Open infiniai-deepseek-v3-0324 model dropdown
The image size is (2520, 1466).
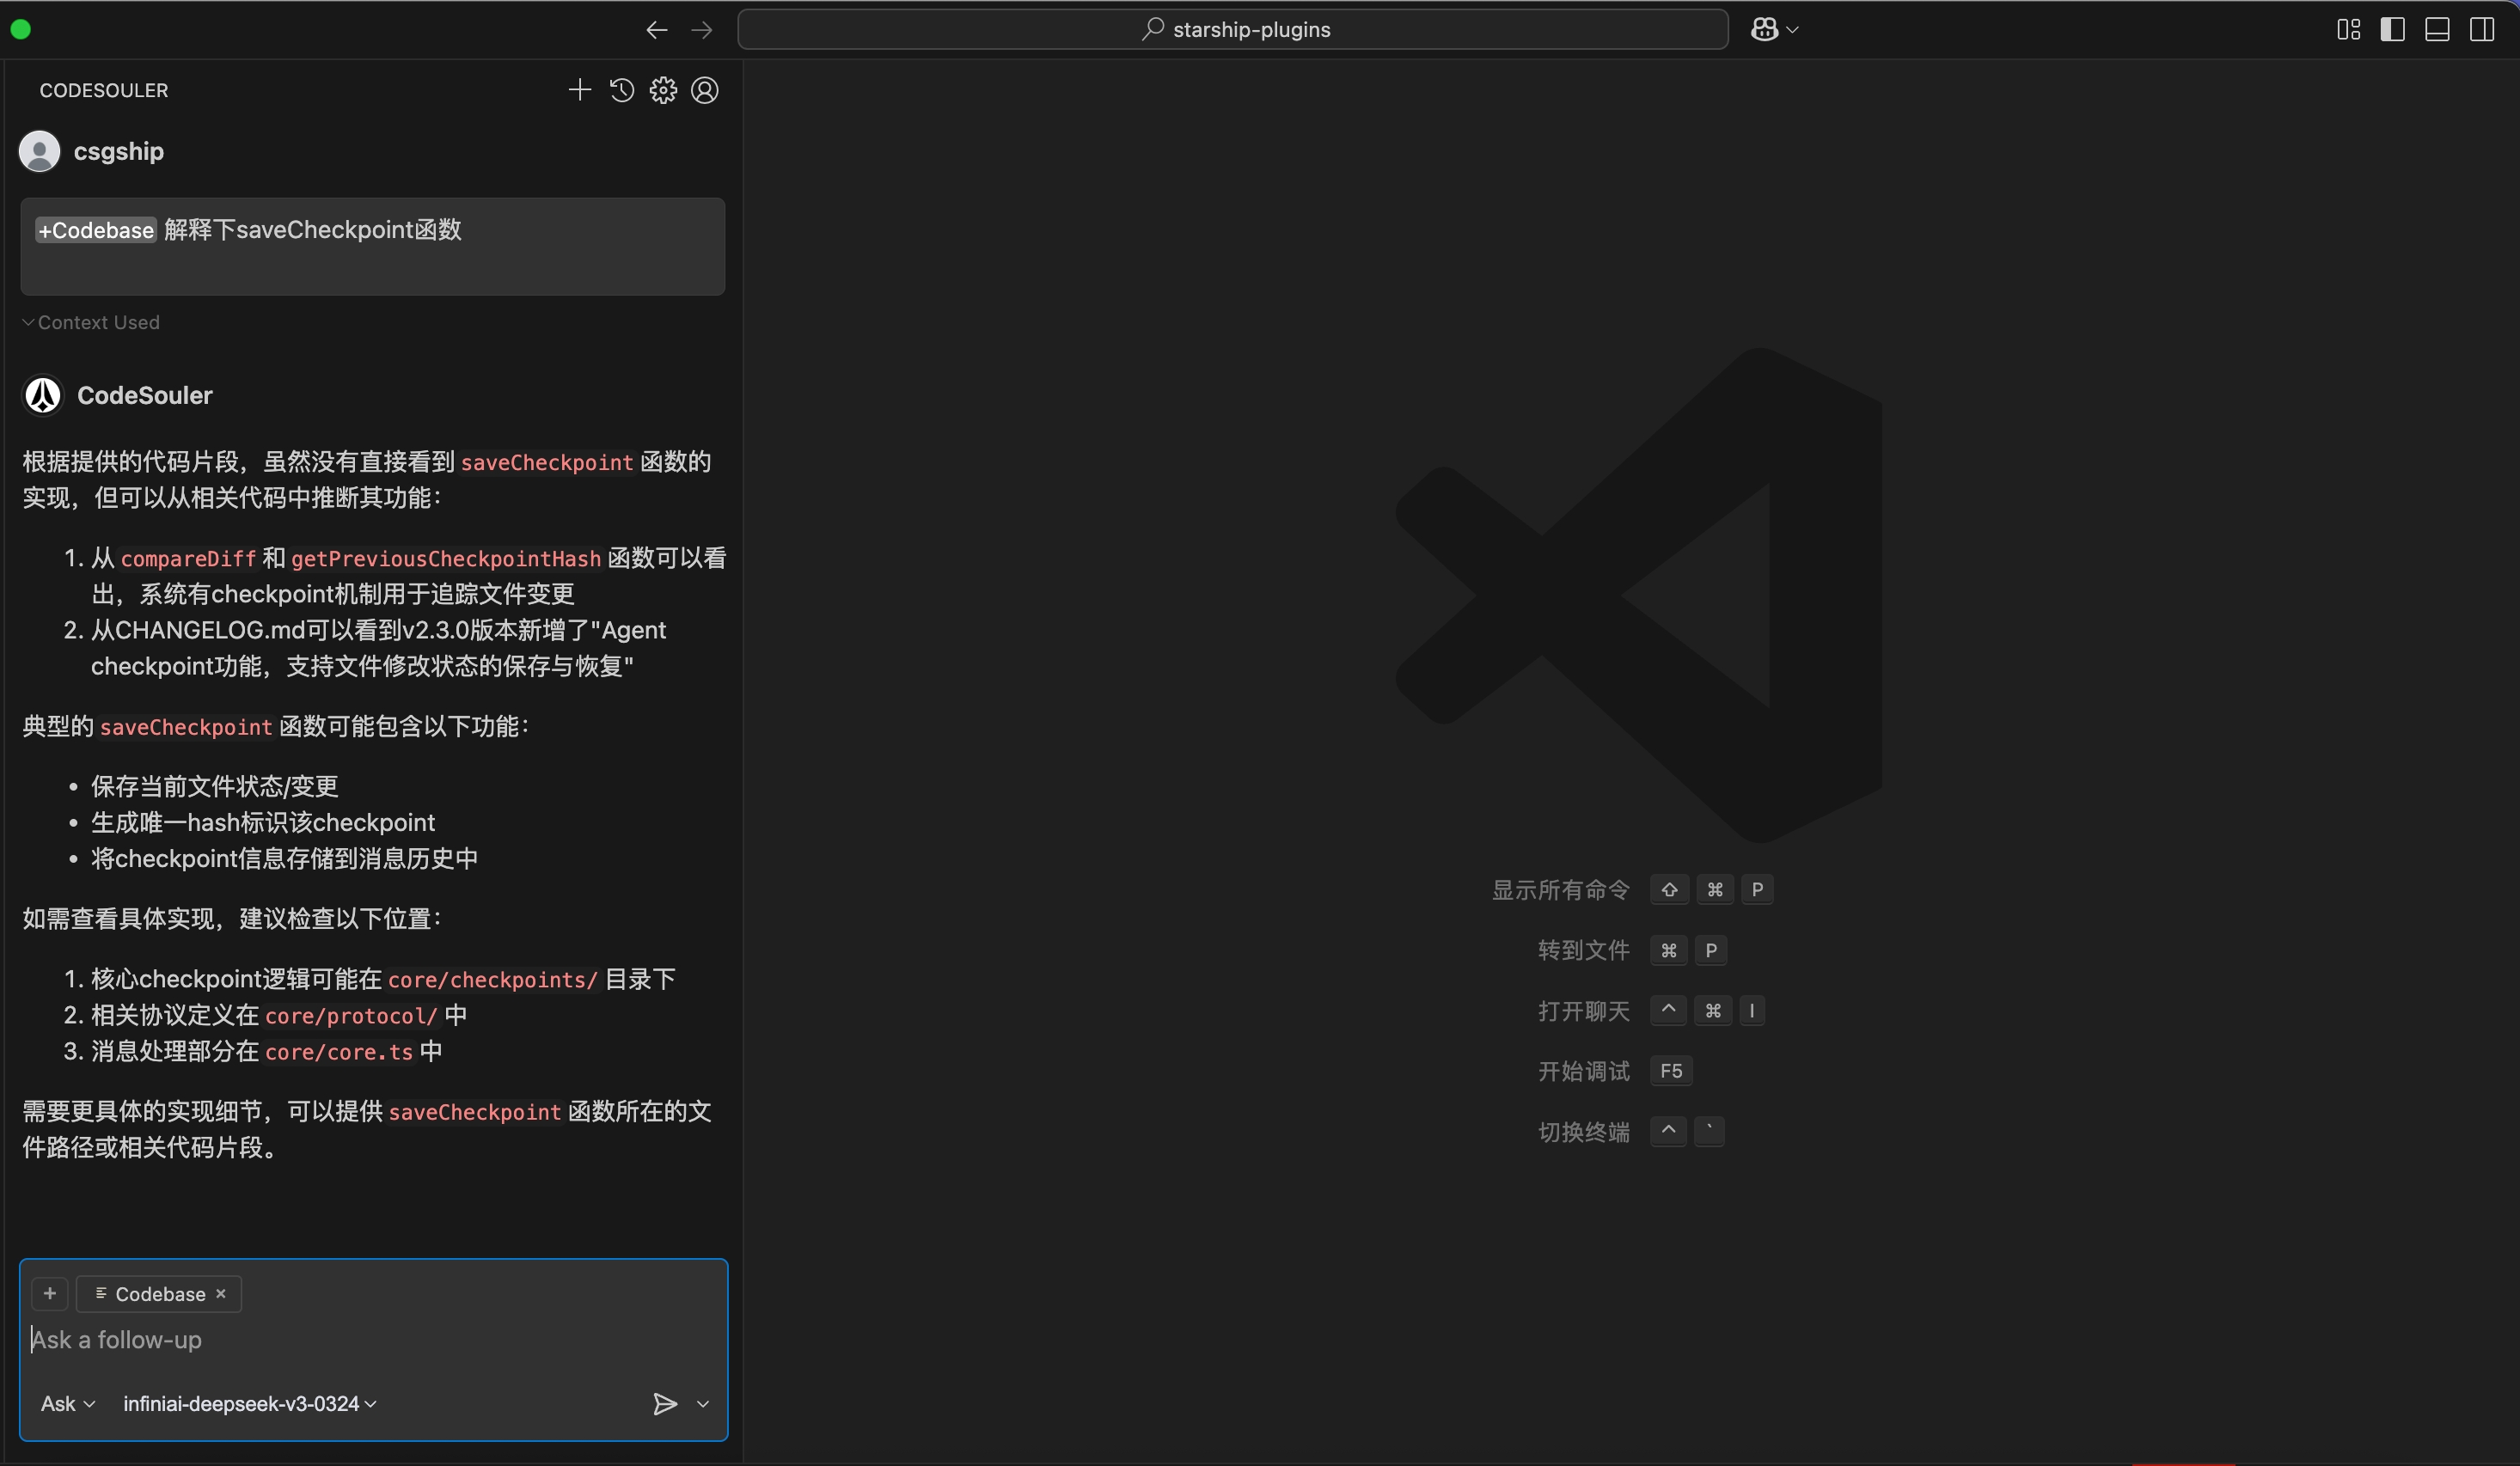[249, 1404]
